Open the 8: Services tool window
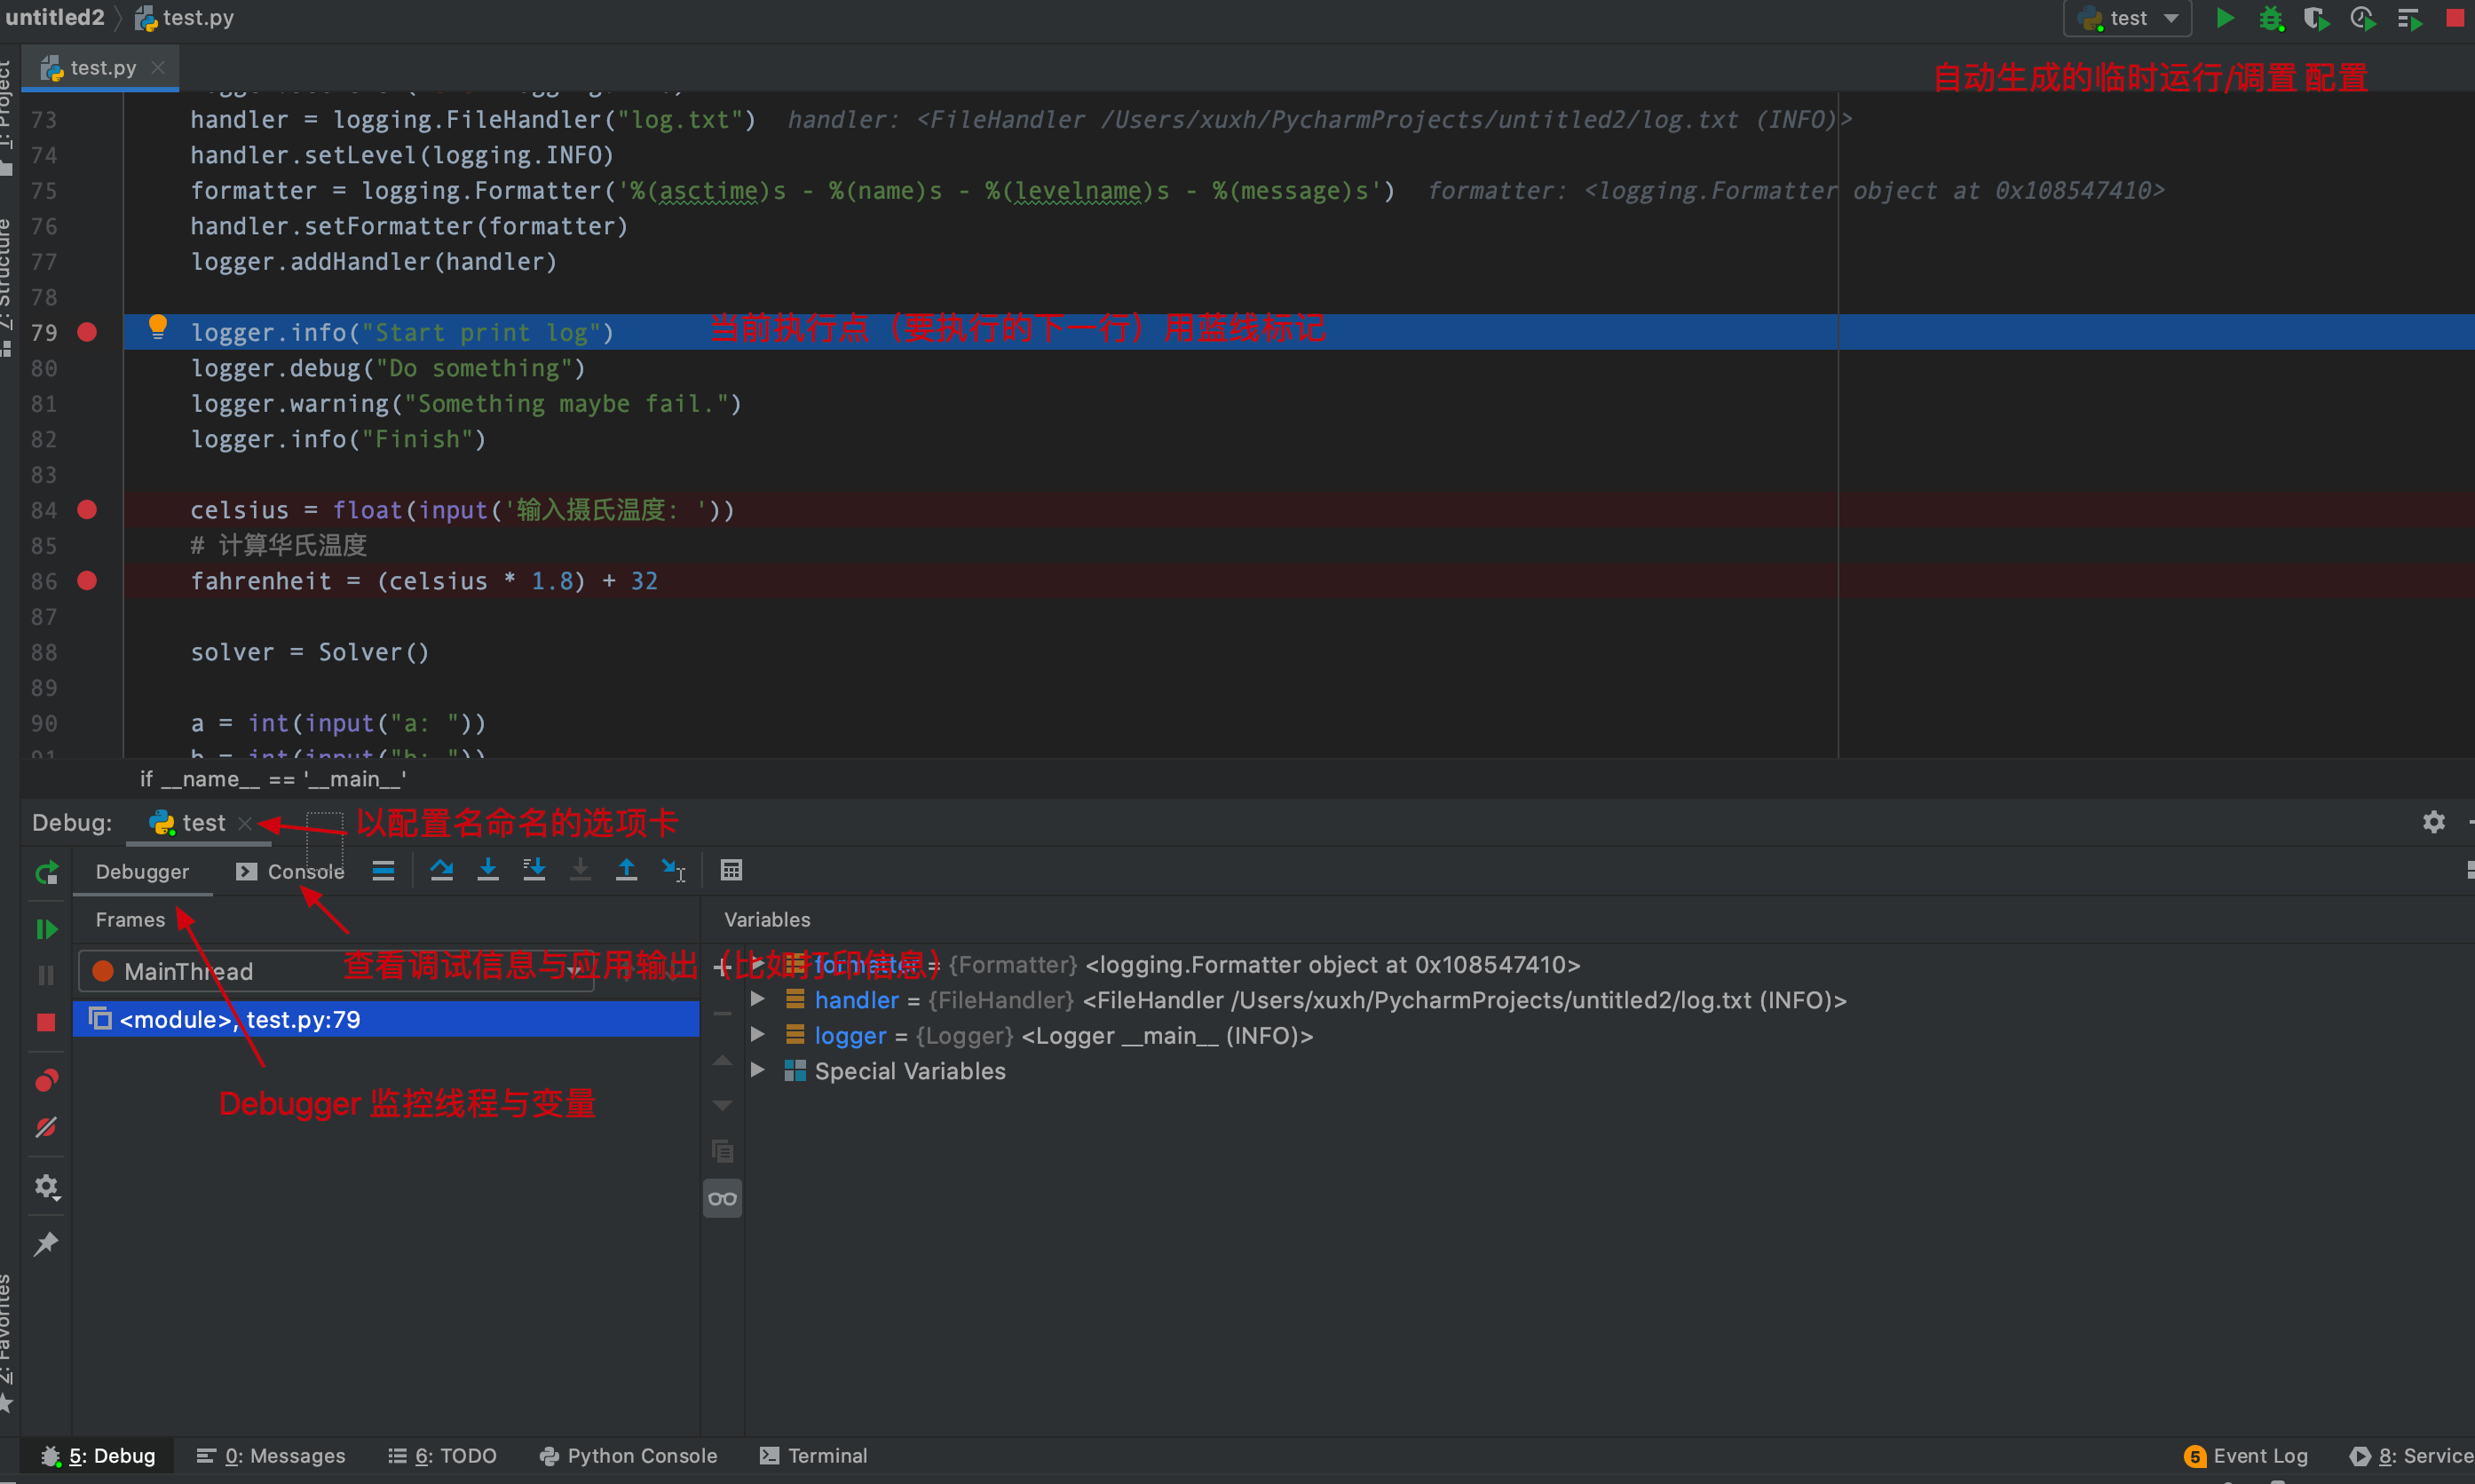2475x1484 pixels. [2412, 1456]
